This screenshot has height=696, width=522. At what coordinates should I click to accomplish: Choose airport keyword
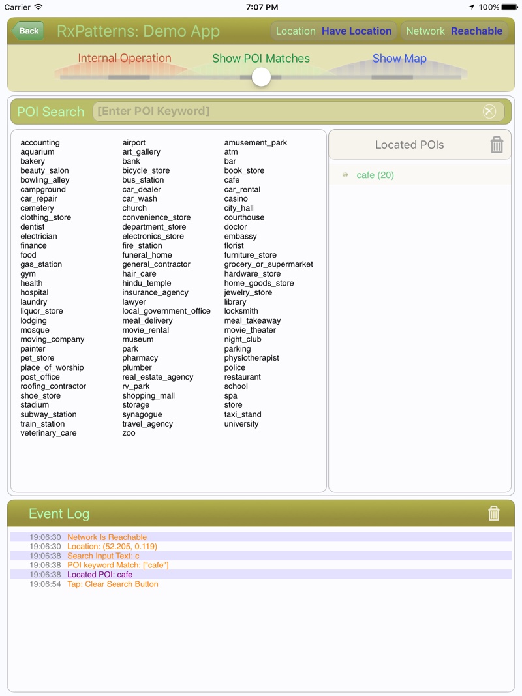tap(134, 142)
